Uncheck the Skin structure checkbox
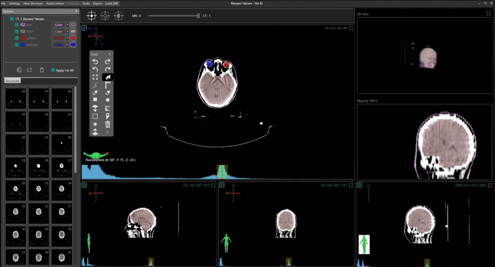This screenshot has width=495, height=267. (17, 24)
